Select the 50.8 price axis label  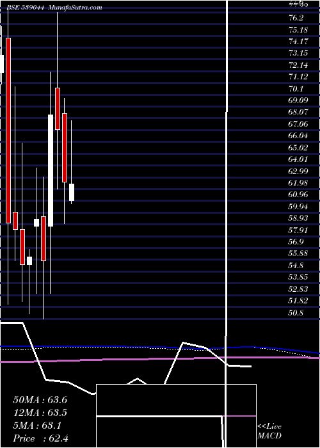tap(296, 312)
